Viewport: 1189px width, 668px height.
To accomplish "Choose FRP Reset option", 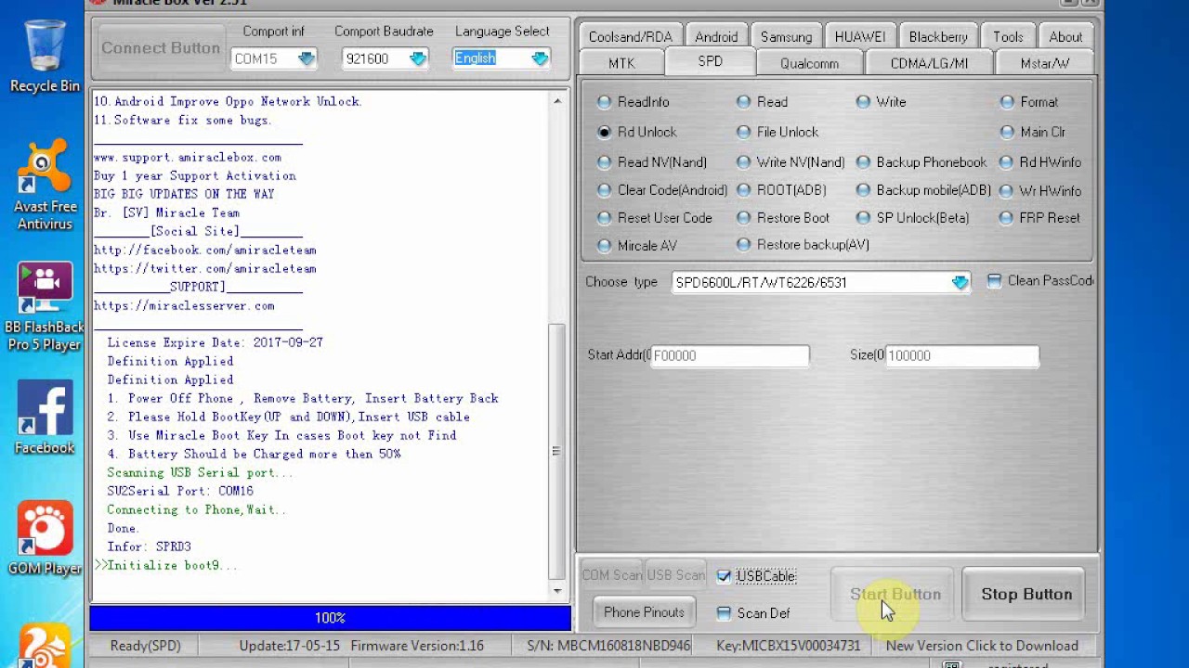I will tap(1039, 218).
